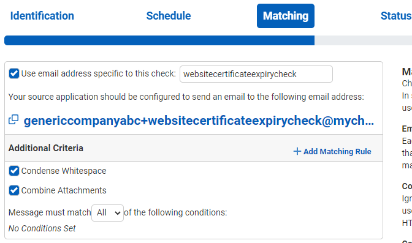Click the filled blue portion of progress bar
Image resolution: width=412 pixels, height=243 pixels.
159,40
